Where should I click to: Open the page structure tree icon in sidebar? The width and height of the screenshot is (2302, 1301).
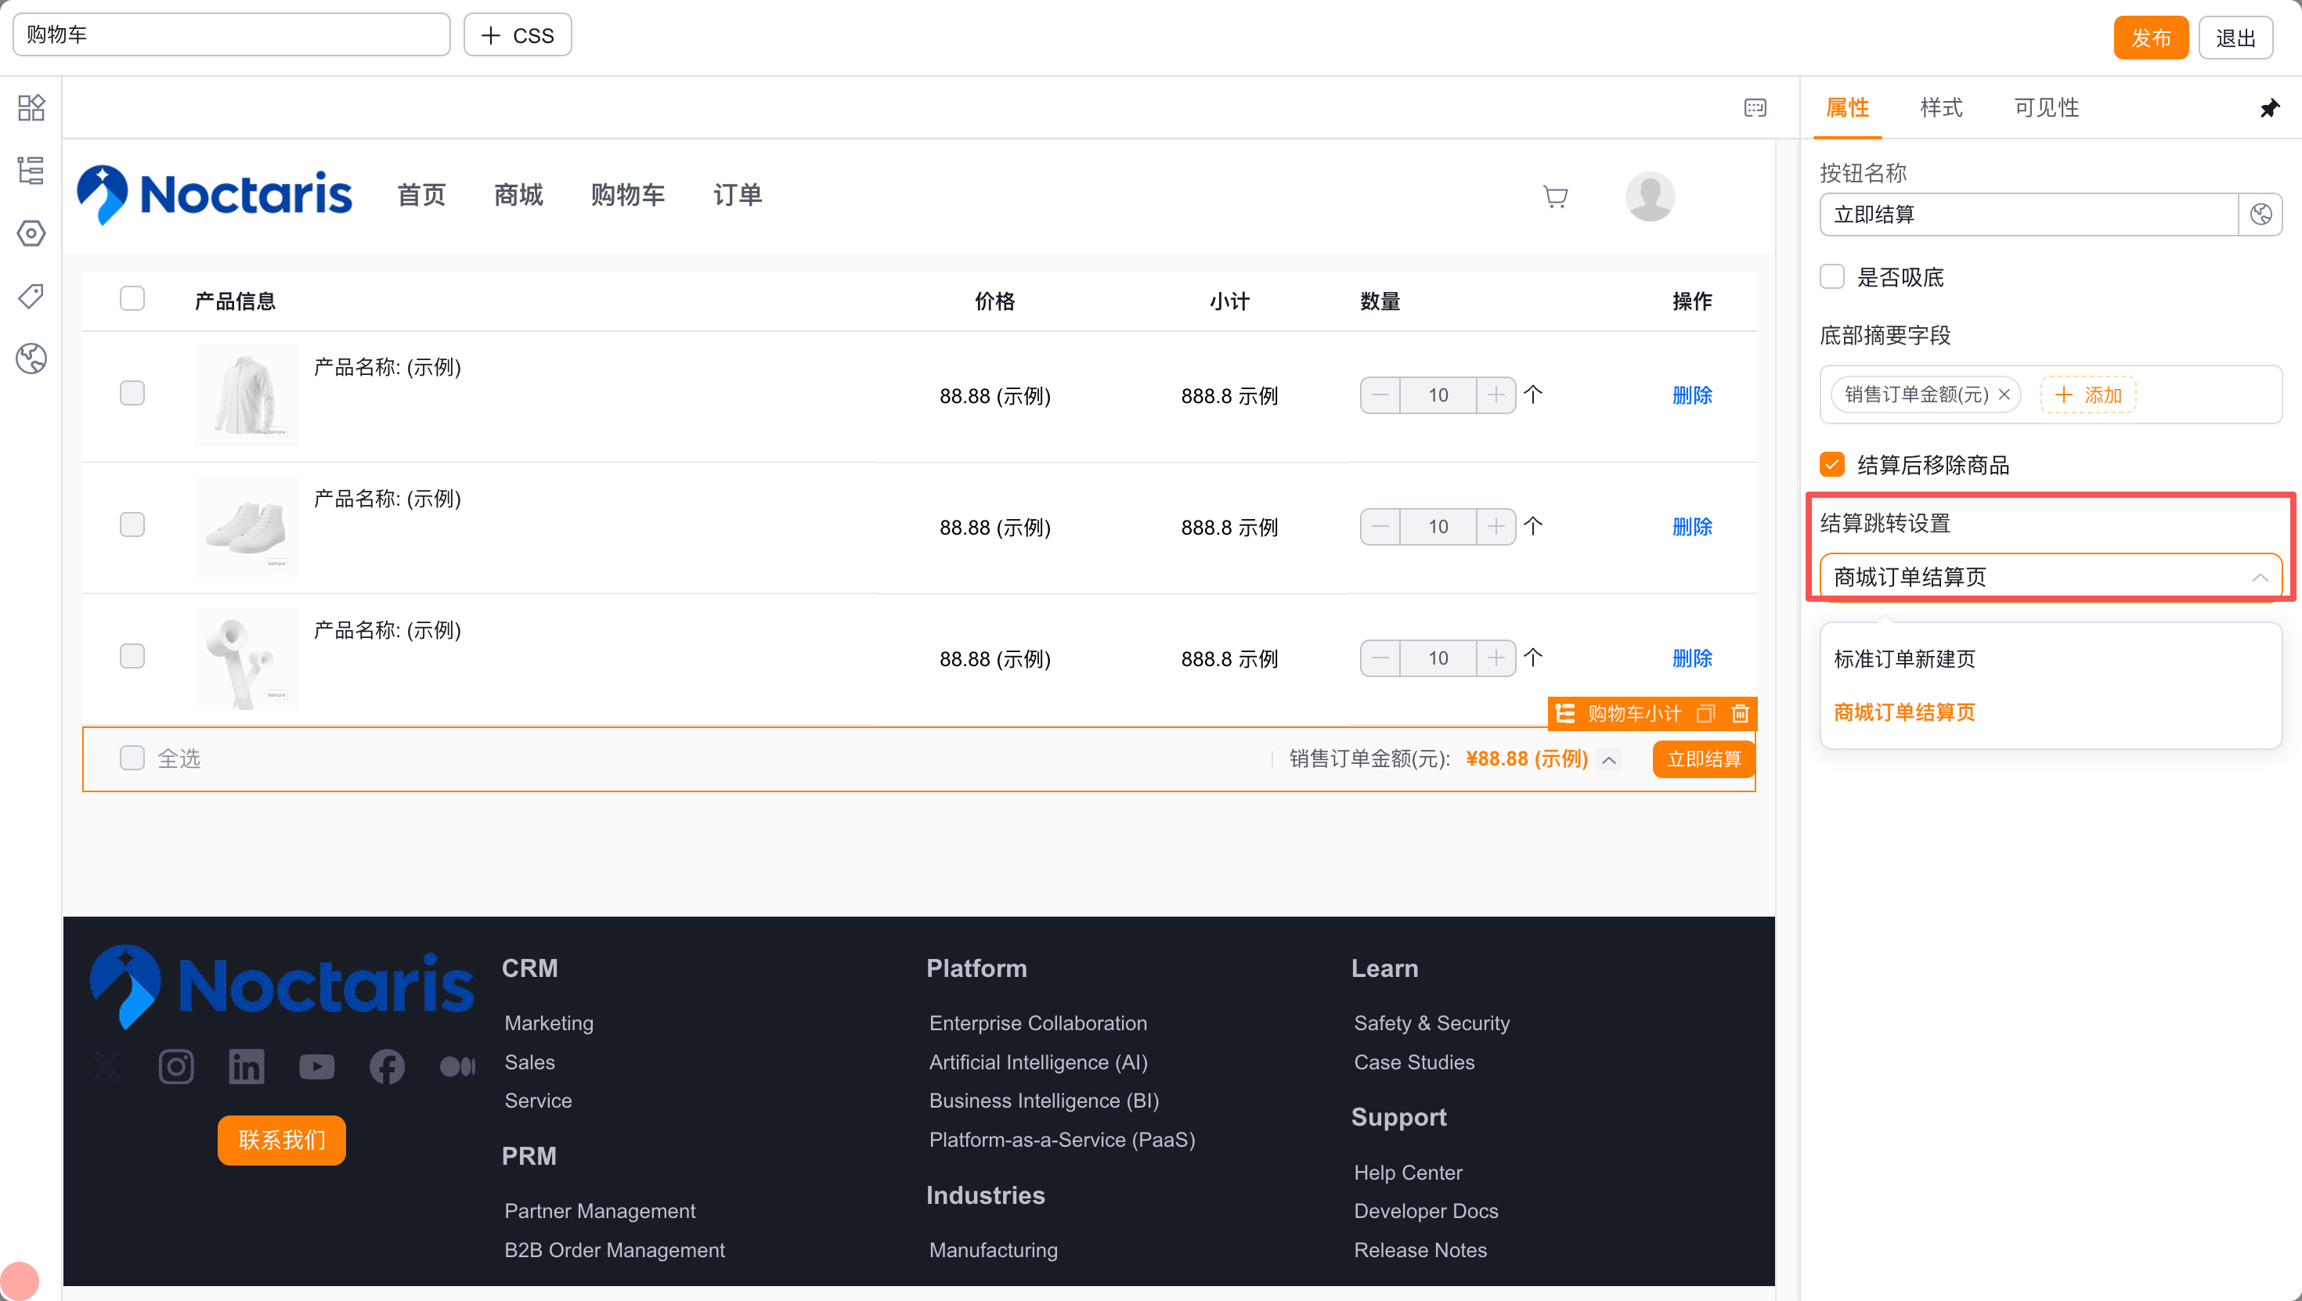coord(31,171)
